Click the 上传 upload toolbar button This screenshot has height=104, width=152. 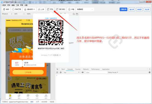pyautogui.click(x=41, y=9)
